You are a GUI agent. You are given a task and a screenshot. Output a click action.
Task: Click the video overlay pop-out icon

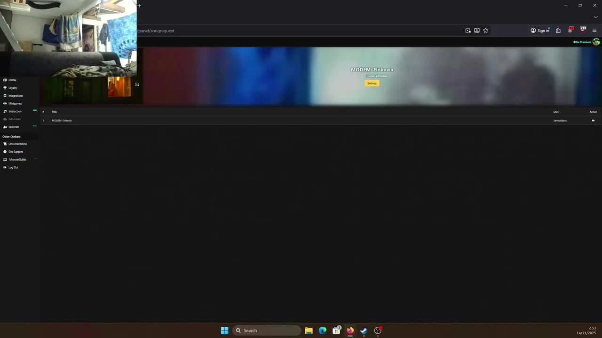click(x=137, y=84)
